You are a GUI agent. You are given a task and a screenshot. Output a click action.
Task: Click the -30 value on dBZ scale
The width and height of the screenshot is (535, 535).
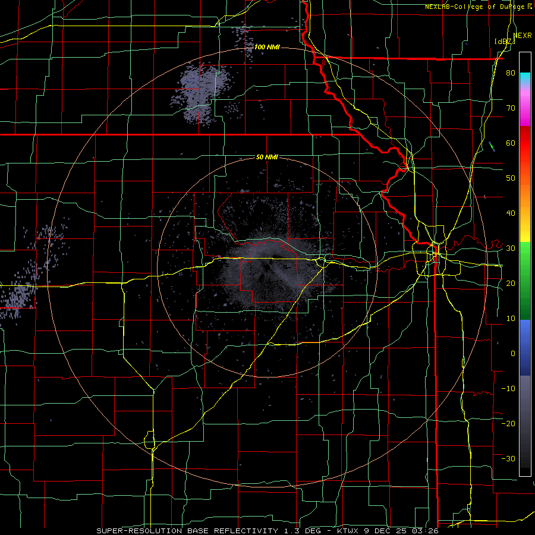coord(508,458)
